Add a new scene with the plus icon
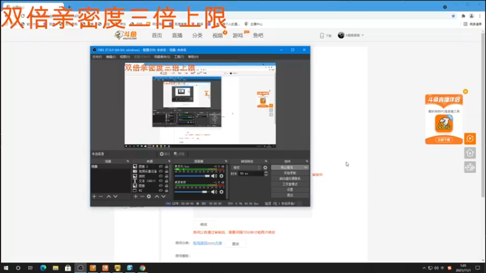The width and height of the screenshot is (486, 273). (94, 197)
